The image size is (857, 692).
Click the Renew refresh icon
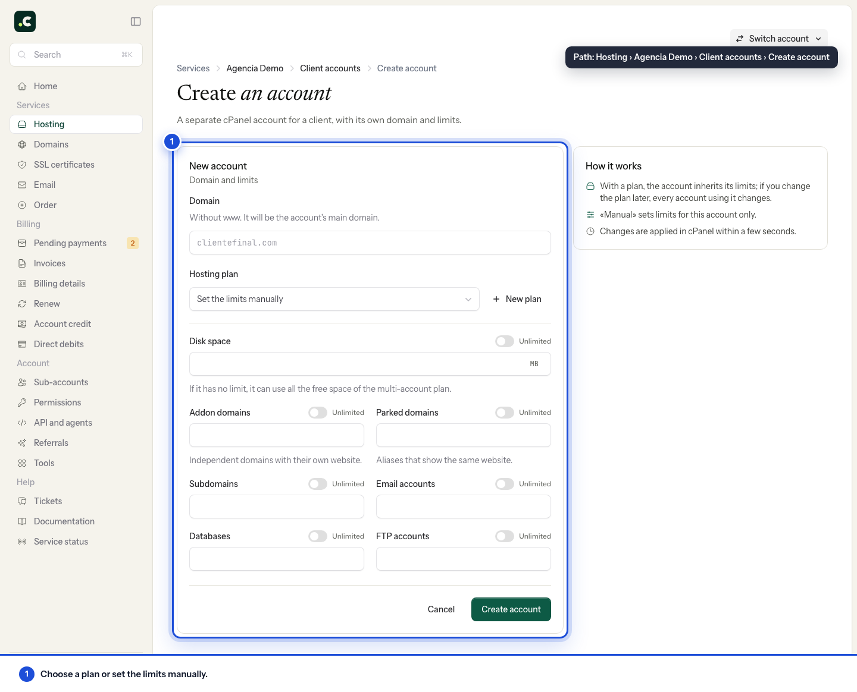(x=22, y=304)
